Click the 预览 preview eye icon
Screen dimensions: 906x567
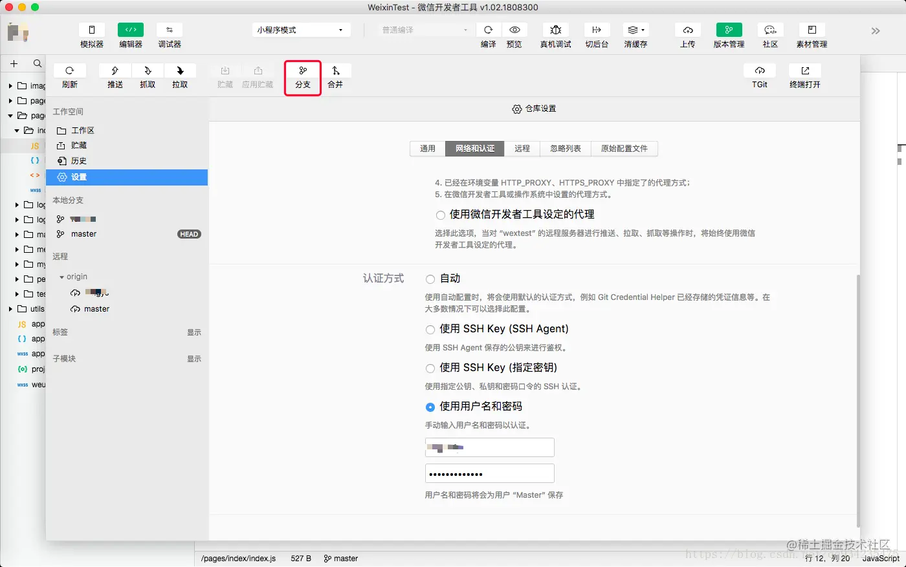coord(514,30)
